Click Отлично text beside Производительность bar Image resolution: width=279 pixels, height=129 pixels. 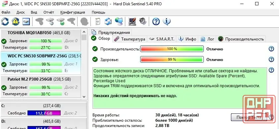coord(215,49)
